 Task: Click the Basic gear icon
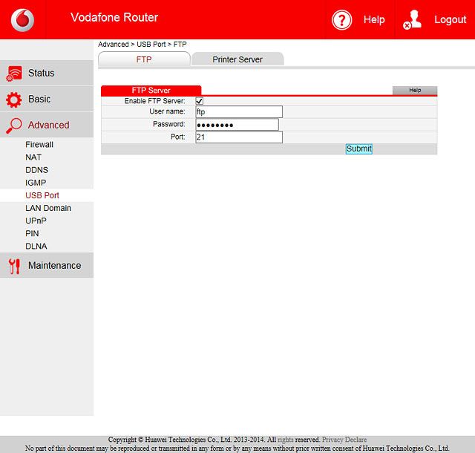(14, 100)
